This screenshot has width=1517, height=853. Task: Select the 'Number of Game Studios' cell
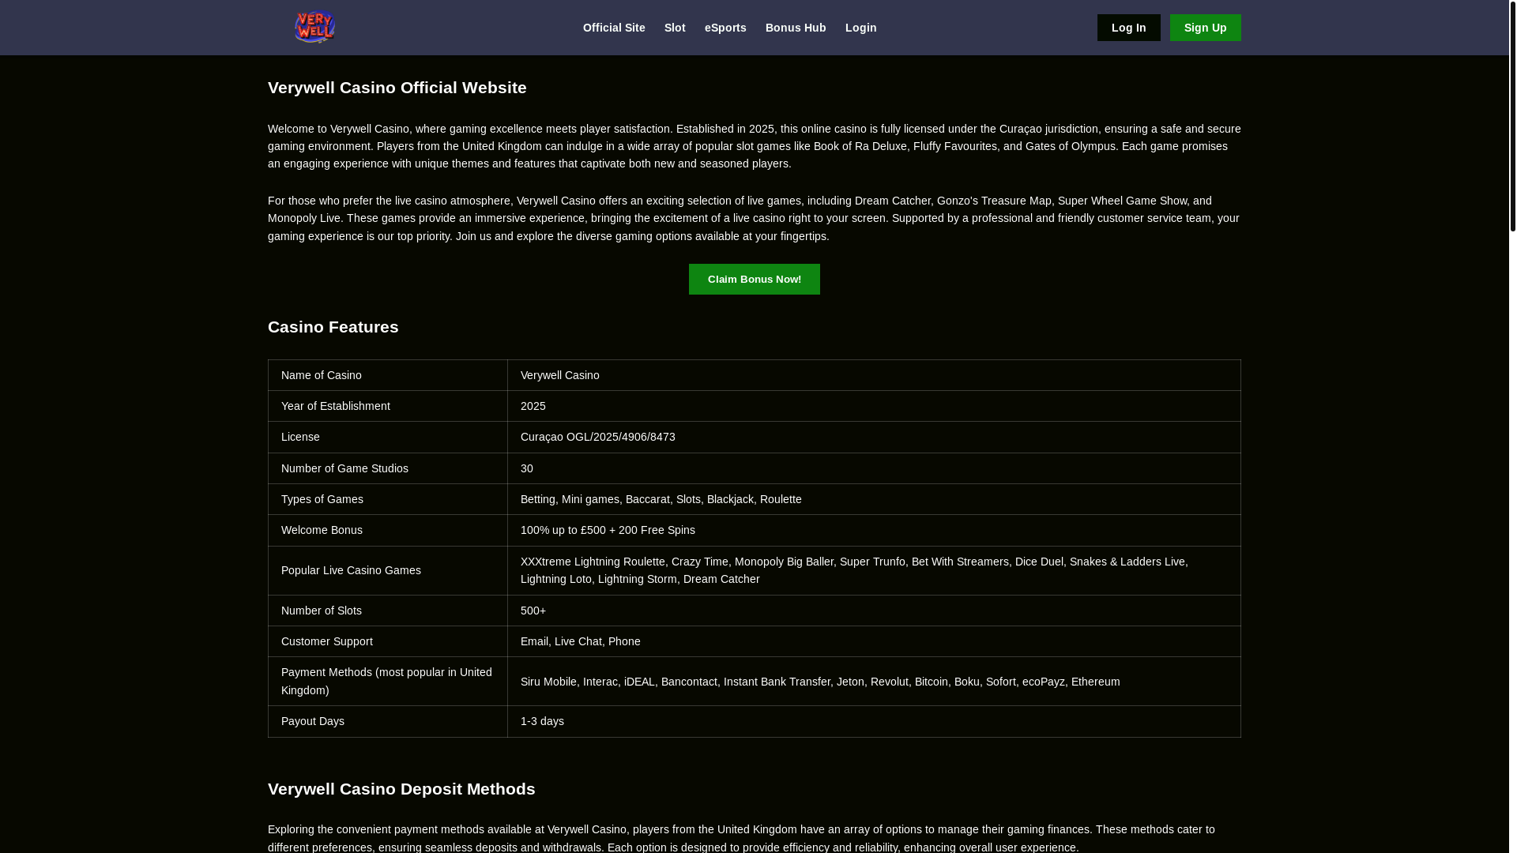(x=387, y=468)
